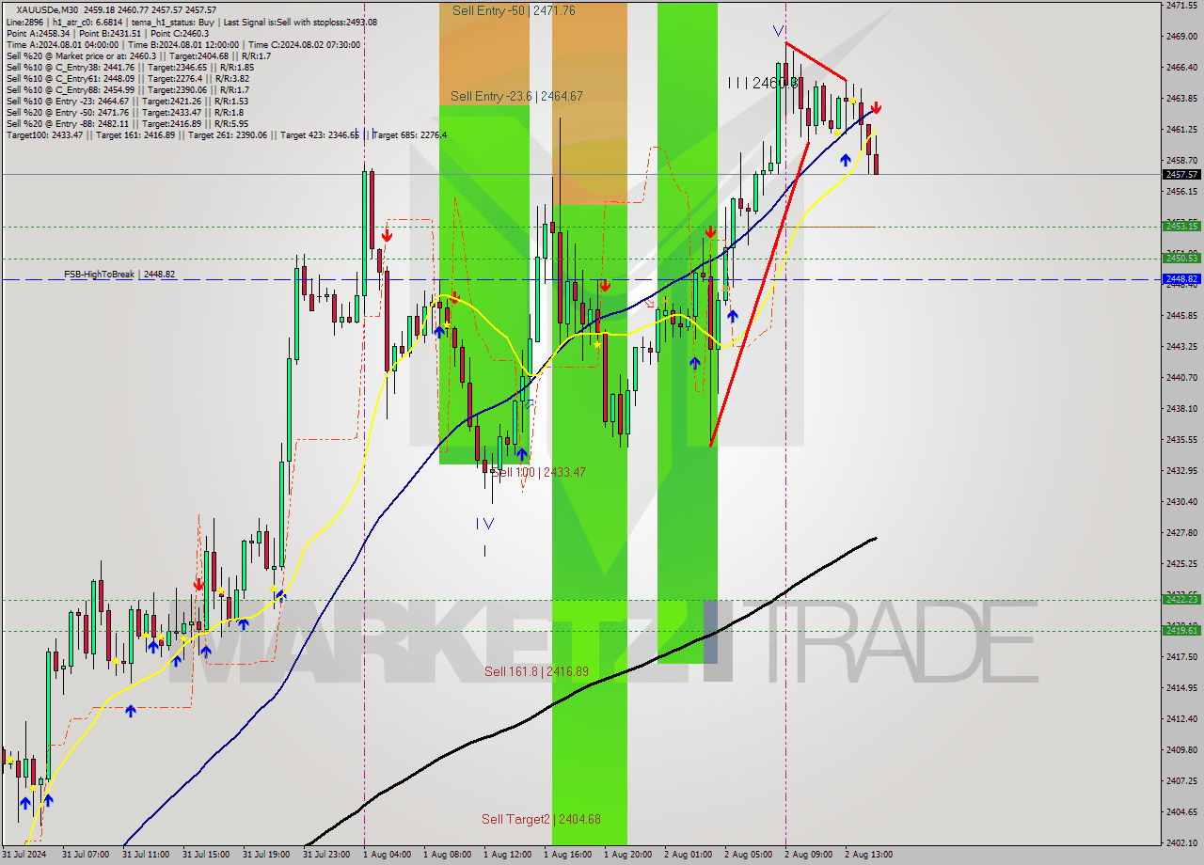Click the black current price tag 2457.57
The height and width of the screenshot is (865, 1204).
(1181, 174)
